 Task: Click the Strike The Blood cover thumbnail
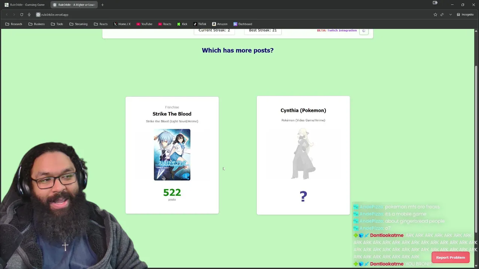tap(172, 155)
